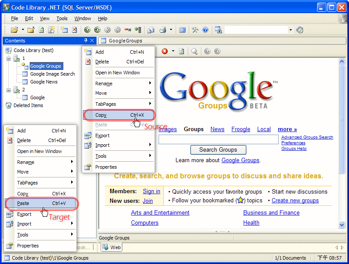Select Google News in the tree
The image size is (349, 264).
click(x=44, y=82)
